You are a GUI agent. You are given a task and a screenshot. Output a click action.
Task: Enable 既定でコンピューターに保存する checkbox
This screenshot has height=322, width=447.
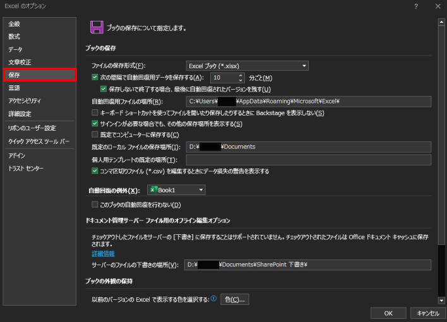[95, 134]
